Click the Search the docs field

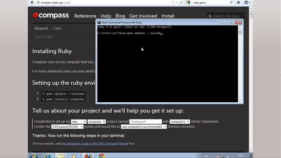pos(226,16)
